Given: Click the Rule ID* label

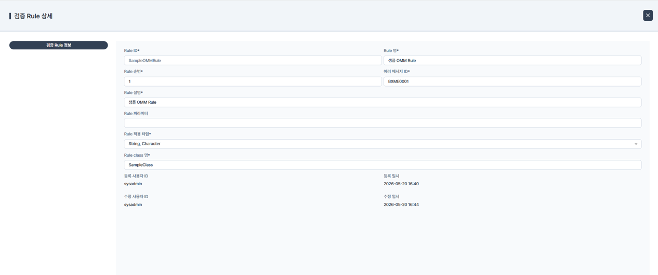Looking at the screenshot, I should point(131,51).
